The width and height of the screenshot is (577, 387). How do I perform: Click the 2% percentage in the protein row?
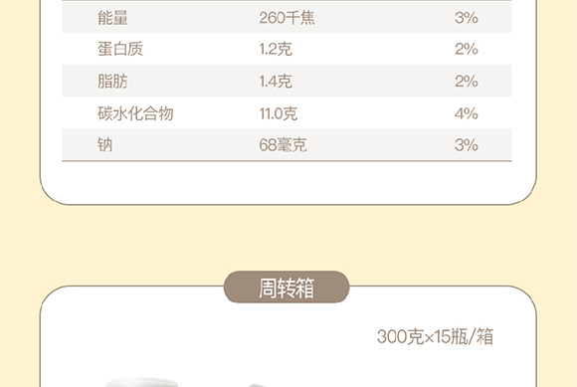[x=467, y=49]
